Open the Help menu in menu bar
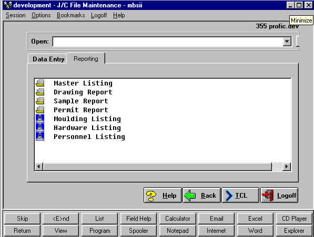The width and height of the screenshot is (314, 237). tap(119, 15)
